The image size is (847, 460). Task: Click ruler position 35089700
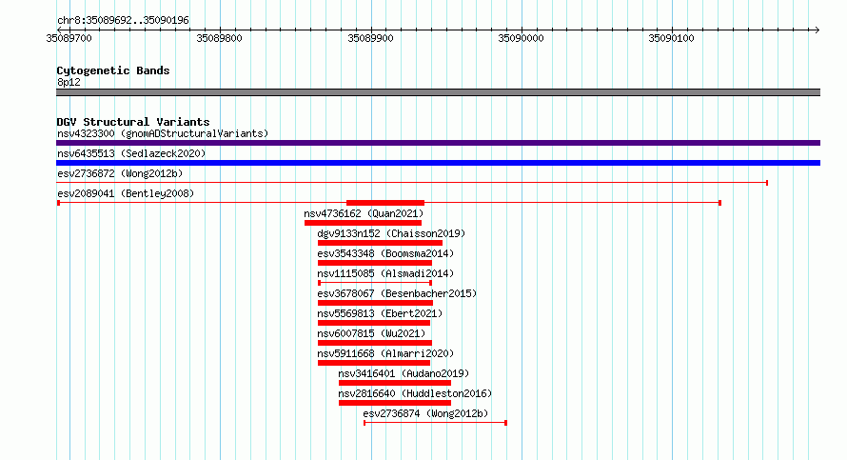click(69, 38)
